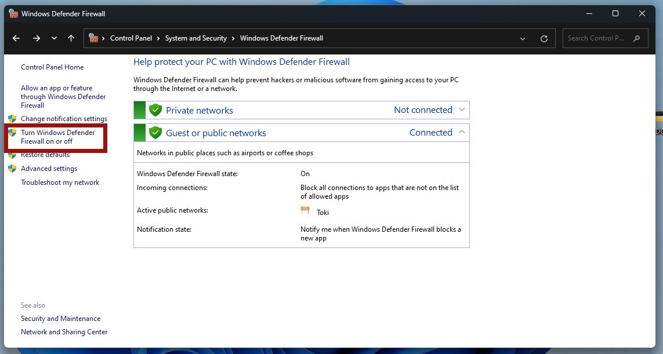Click the shield icon next to Advanced settings
Screen dimensions: 663x354
click(x=12, y=168)
